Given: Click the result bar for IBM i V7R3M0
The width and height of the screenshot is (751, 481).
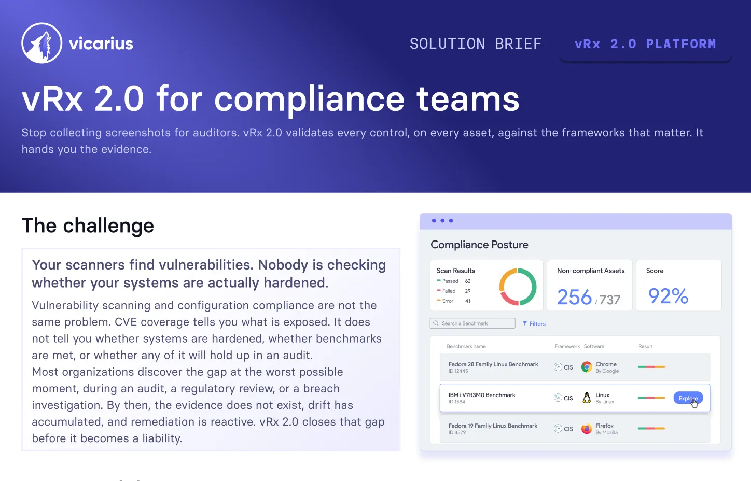Looking at the screenshot, I should pos(651,398).
